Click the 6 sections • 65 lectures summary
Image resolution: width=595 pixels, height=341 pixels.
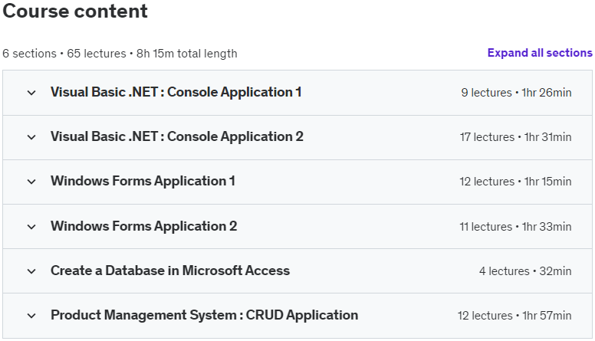coord(120,54)
